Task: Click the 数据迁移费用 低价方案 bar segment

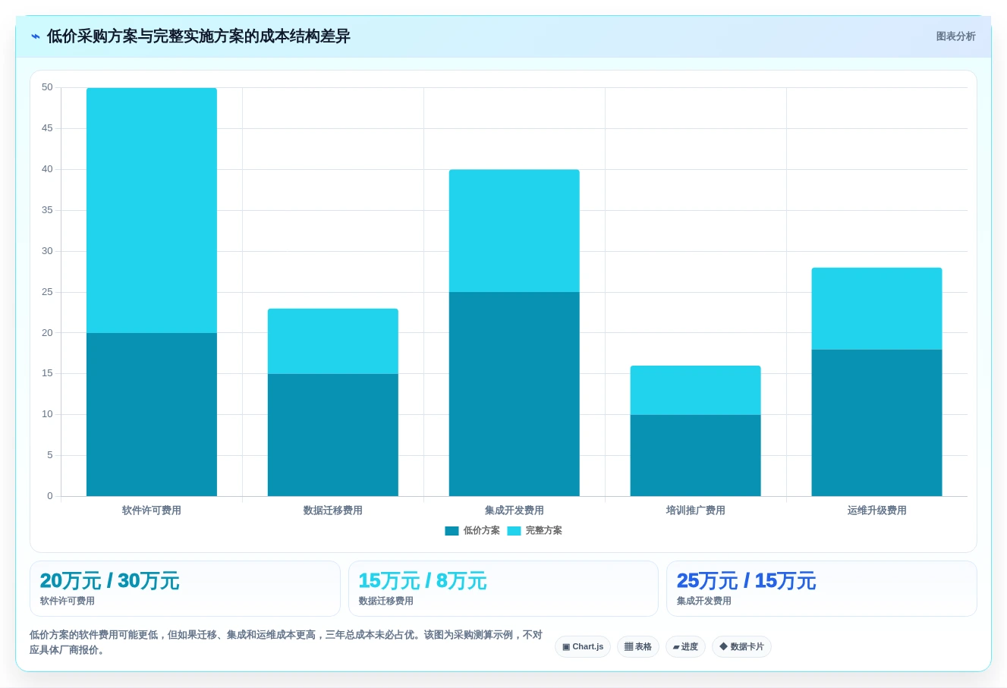Action: (x=333, y=435)
